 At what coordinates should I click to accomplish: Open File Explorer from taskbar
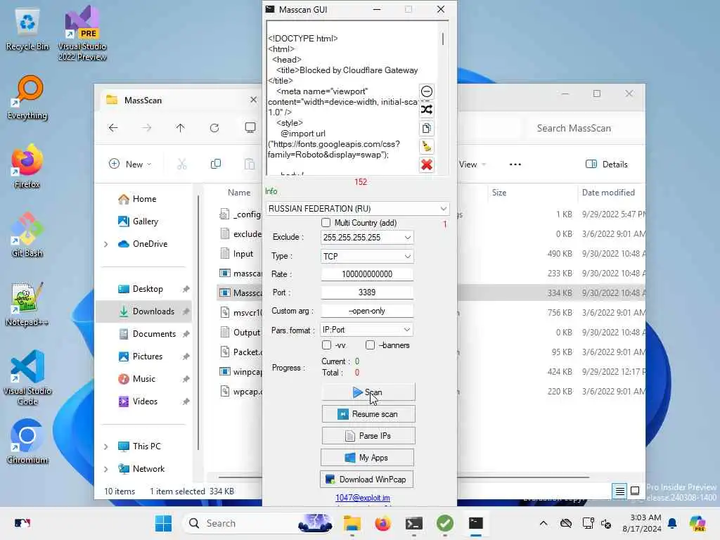click(x=352, y=523)
